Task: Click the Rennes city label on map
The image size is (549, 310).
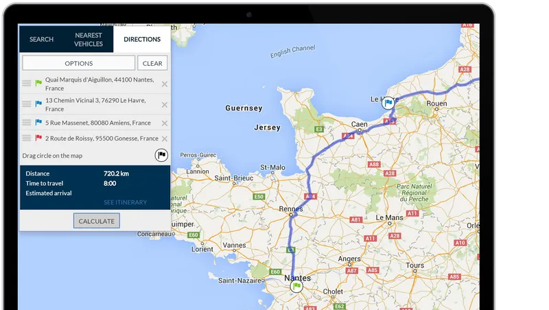Action: 290,209
